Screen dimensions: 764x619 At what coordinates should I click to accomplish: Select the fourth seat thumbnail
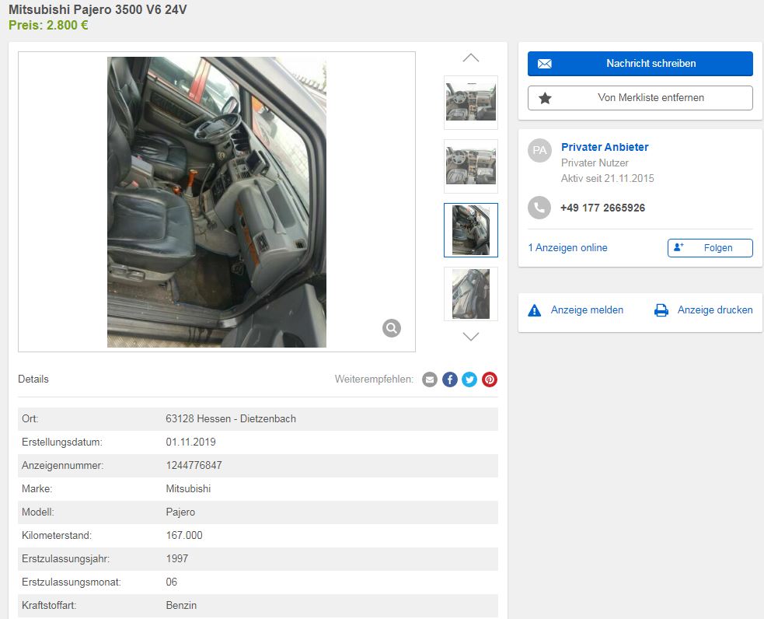coord(470,293)
